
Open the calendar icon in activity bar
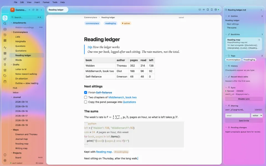tap(5, 81)
